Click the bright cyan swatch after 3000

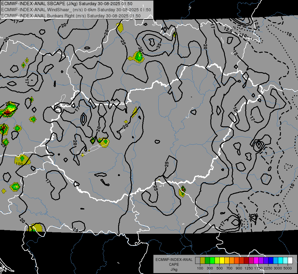(x=281, y=261)
